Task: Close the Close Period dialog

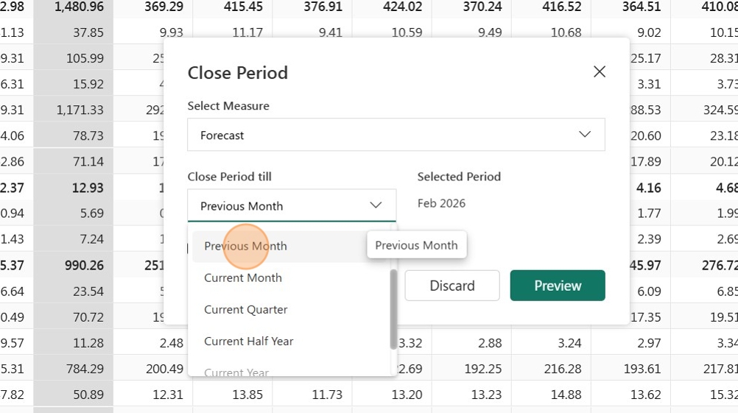Action: tap(599, 72)
